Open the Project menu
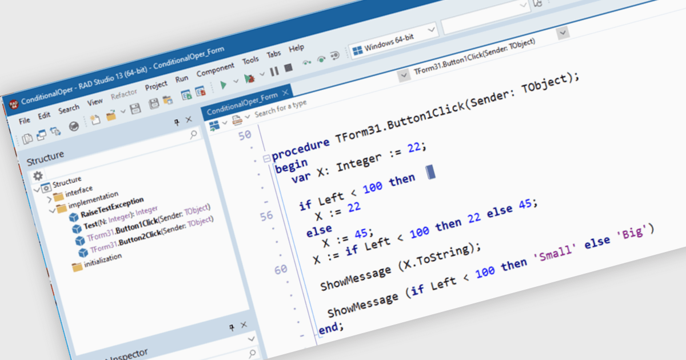686x360 pixels. tap(156, 85)
